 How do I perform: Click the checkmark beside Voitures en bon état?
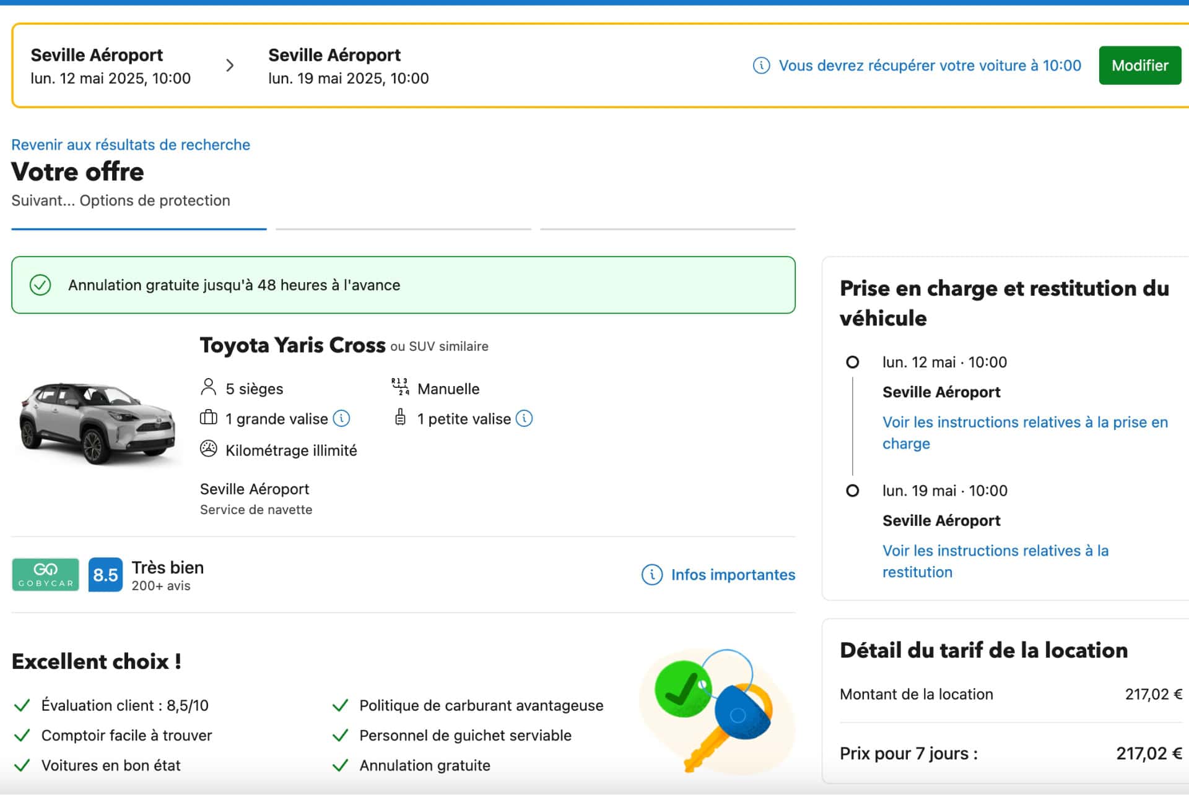22,766
